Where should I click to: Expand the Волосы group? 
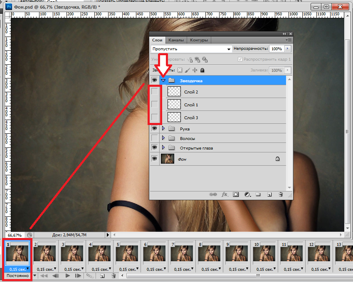pos(163,138)
